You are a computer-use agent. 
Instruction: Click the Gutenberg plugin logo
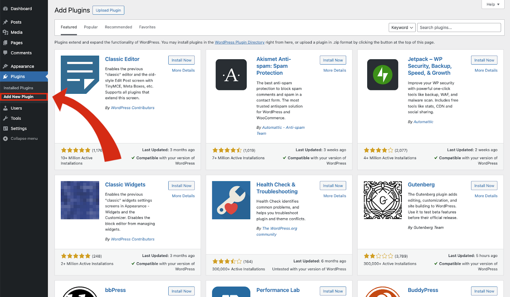(x=383, y=200)
